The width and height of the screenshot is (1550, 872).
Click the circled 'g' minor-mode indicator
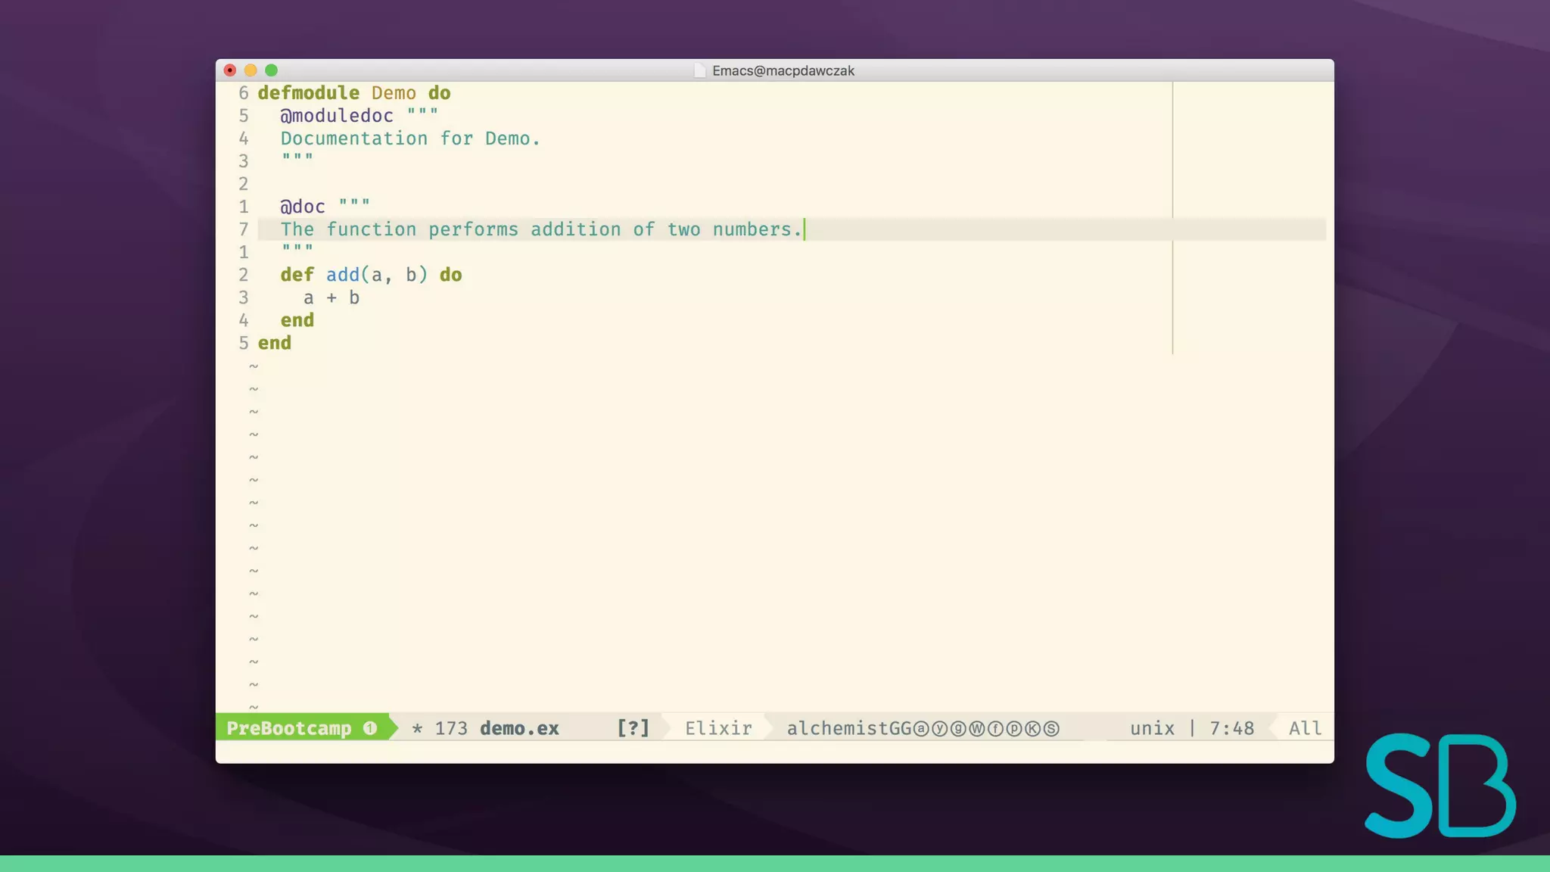click(958, 729)
